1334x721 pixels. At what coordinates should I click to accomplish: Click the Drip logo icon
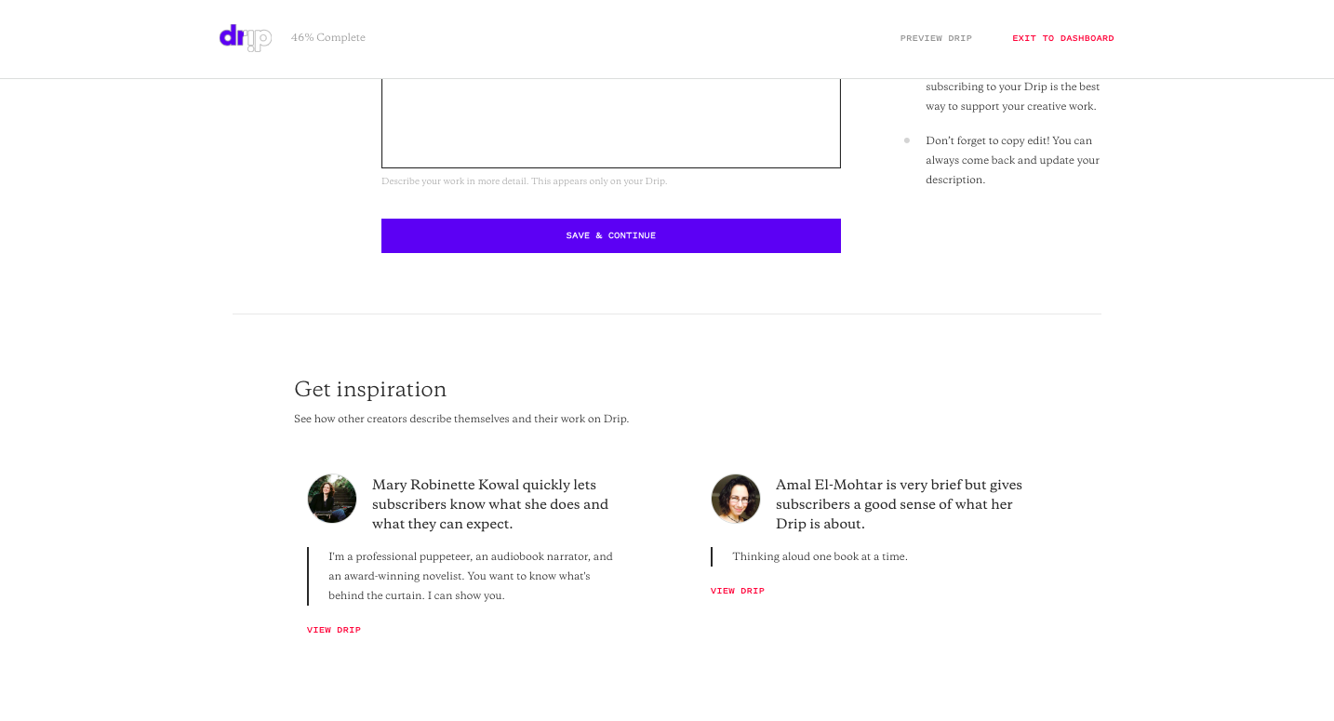(x=246, y=37)
